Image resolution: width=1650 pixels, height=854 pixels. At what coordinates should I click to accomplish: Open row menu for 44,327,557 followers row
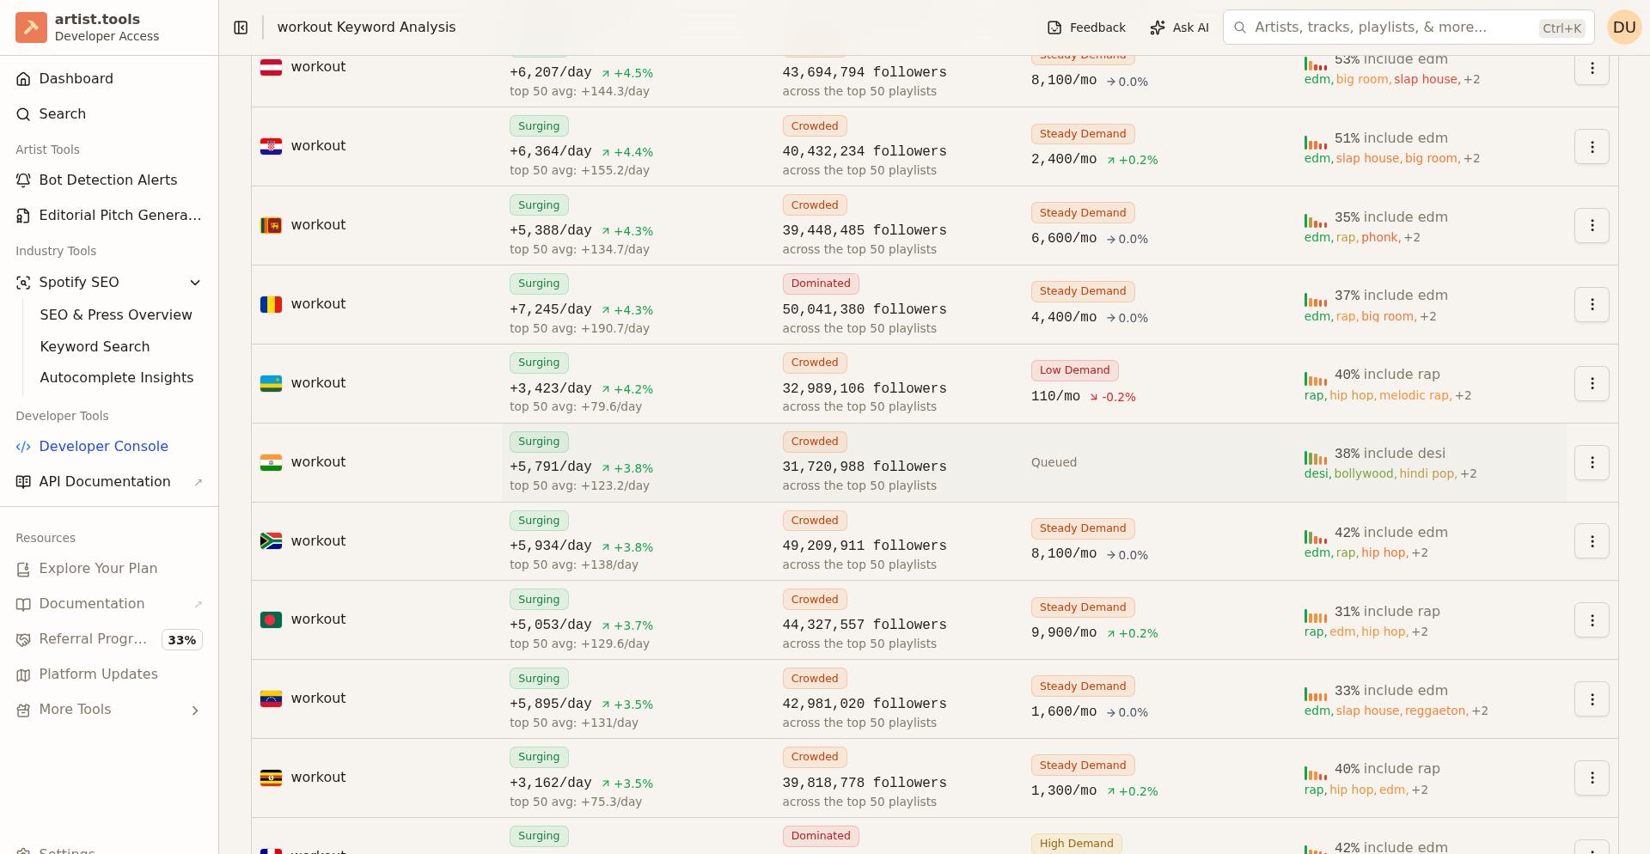pyautogui.click(x=1592, y=620)
